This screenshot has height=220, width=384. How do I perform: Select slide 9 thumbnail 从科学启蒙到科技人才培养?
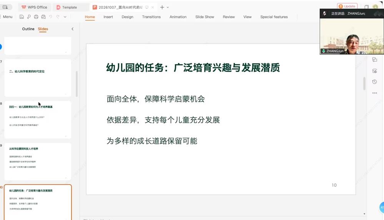pyautogui.click(x=38, y=161)
